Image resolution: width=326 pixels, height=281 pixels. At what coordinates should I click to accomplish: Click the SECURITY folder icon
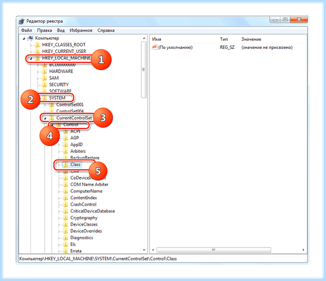(x=45, y=85)
